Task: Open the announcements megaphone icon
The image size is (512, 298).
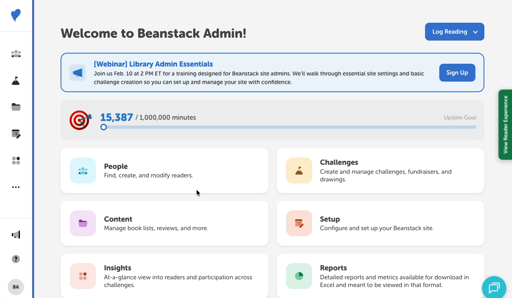Action: click(x=16, y=234)
